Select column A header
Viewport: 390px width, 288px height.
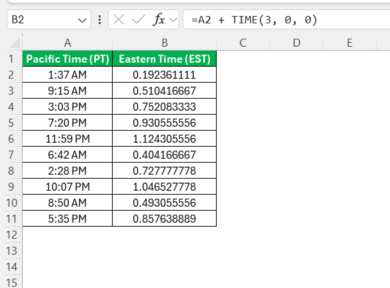coord(67,43)
